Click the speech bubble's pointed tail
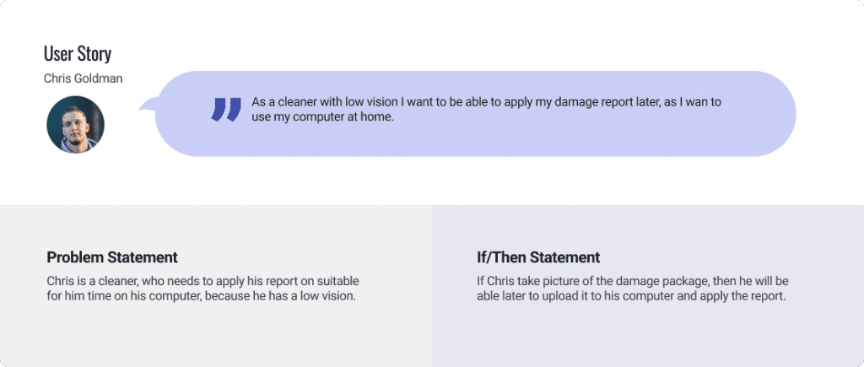Viewport: 864px width, 367px height. 147,106
